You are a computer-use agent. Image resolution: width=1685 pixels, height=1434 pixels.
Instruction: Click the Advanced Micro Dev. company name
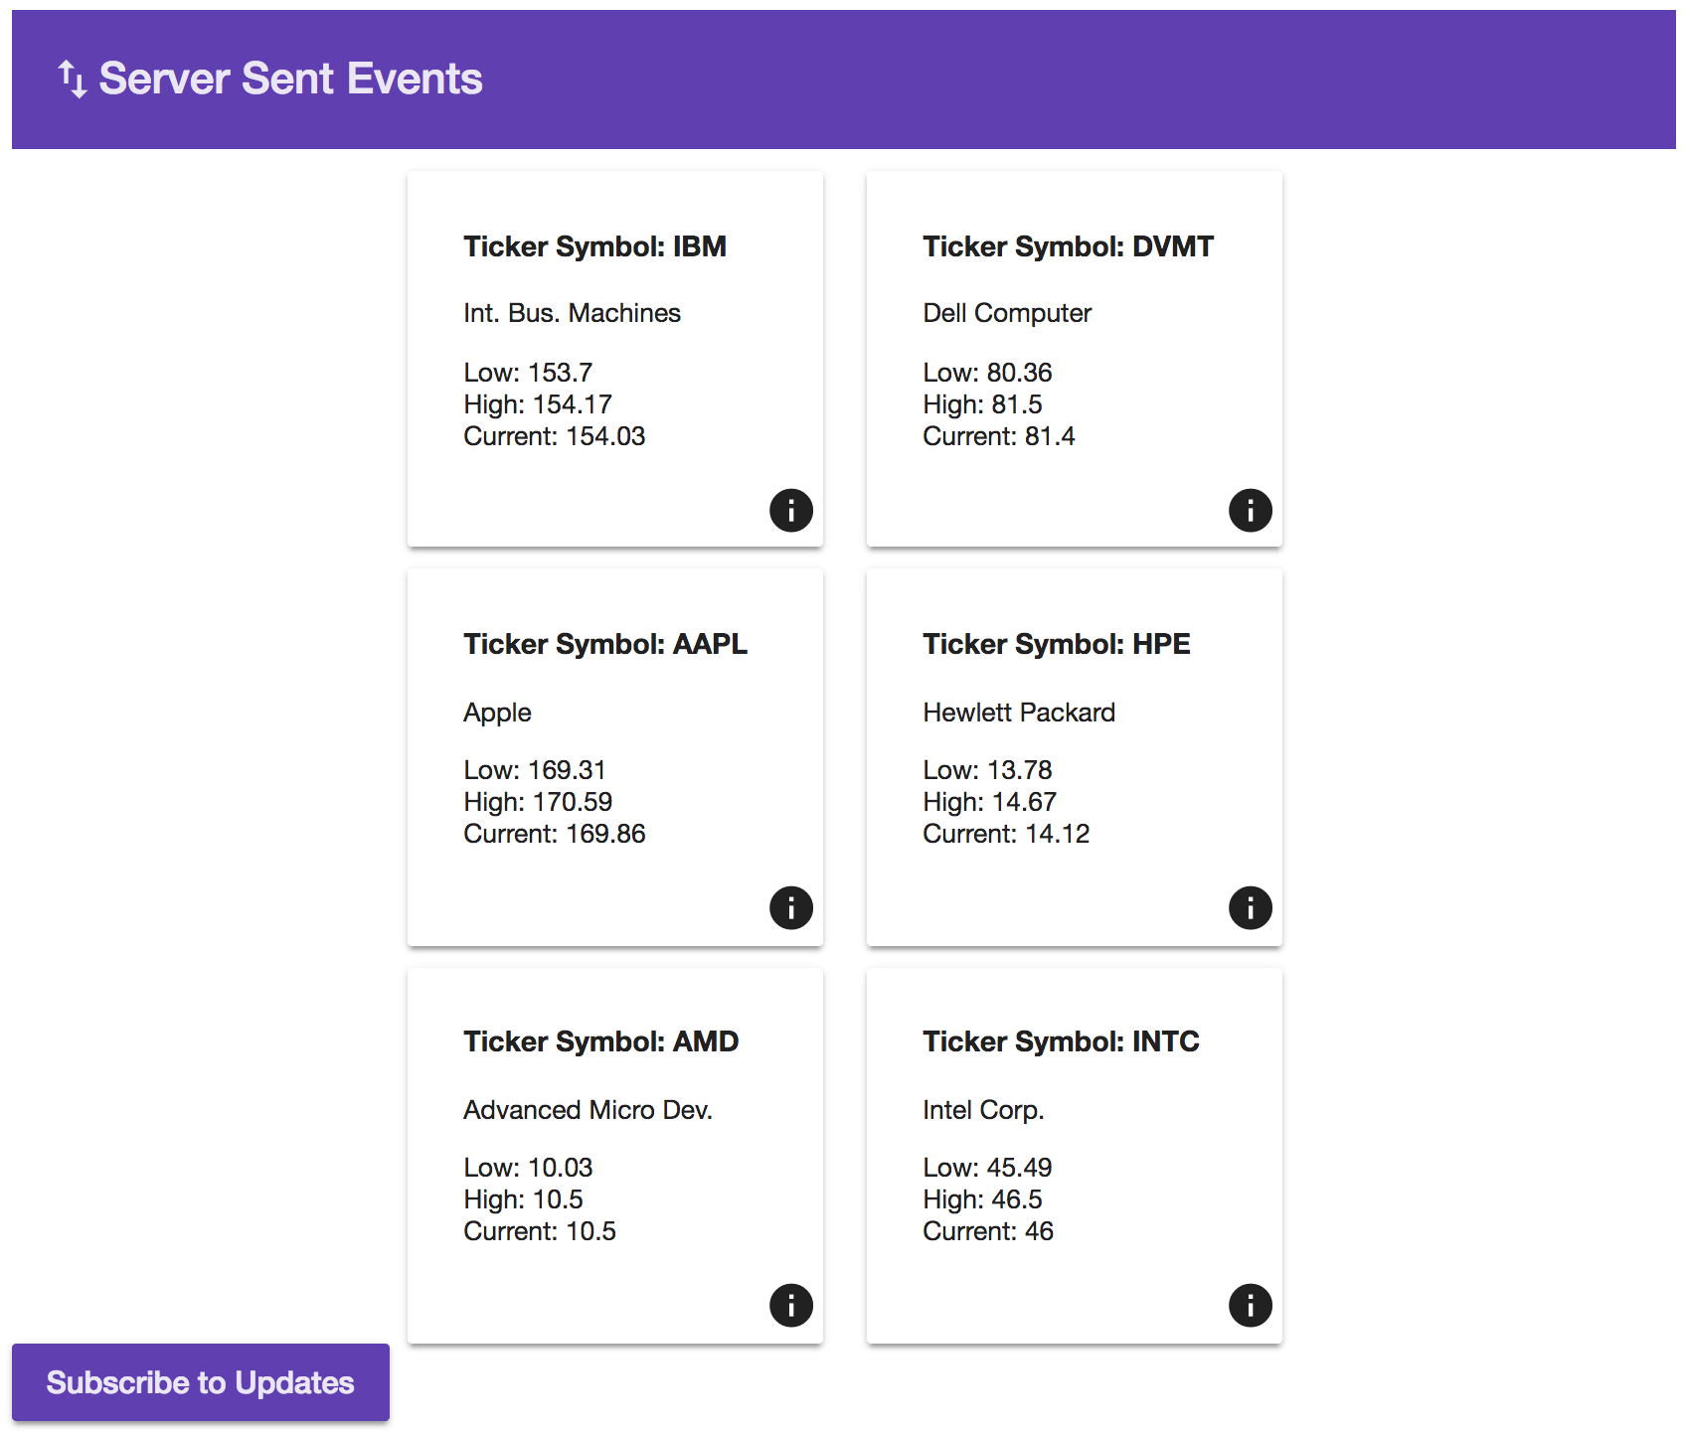click(x=588, y=1110)
